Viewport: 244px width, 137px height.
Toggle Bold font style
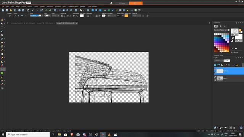62,16
